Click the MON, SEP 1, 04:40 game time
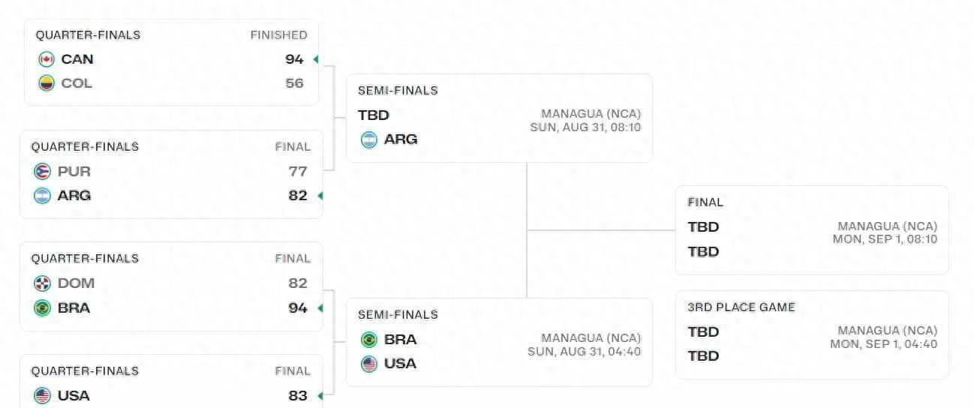Image resolution: width=974 pixels, height=408 pixels. click(x=883, y=344)
